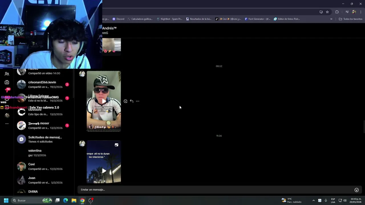This screenshot has width=365, height=205.
Task: Open the three-dots More option in sidebar
Action: point(7,124)
